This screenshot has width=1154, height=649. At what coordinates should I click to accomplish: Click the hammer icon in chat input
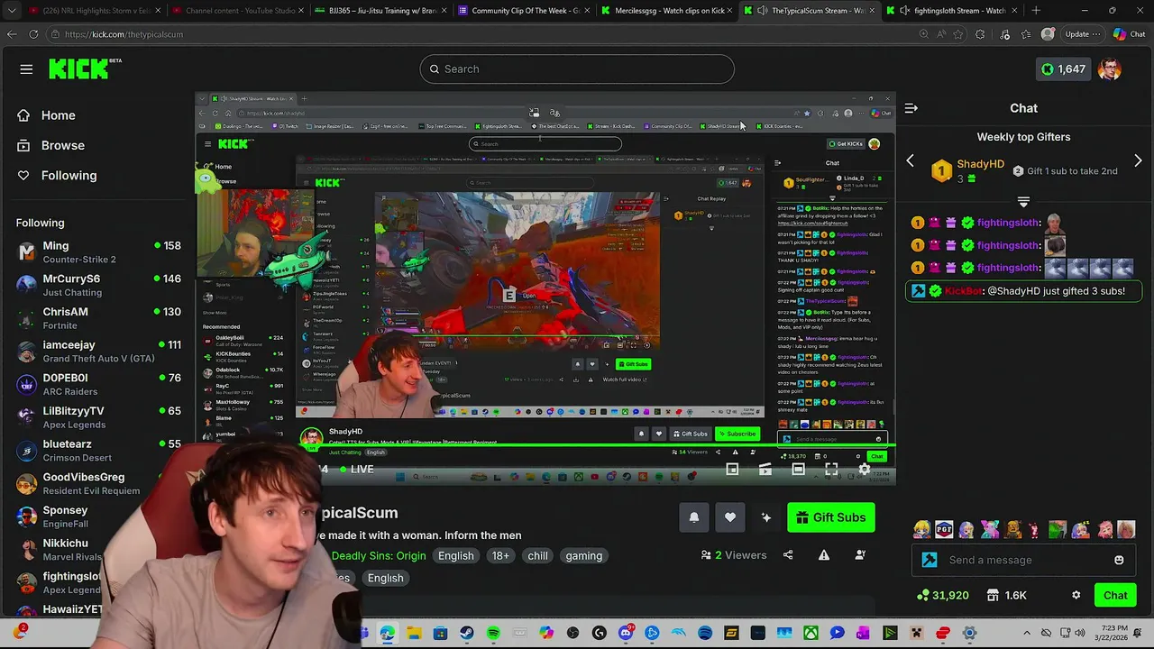(x=930, y=560)
